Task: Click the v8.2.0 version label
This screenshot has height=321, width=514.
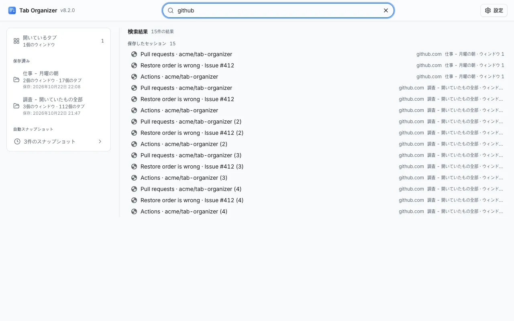Action: pos(67,10)
